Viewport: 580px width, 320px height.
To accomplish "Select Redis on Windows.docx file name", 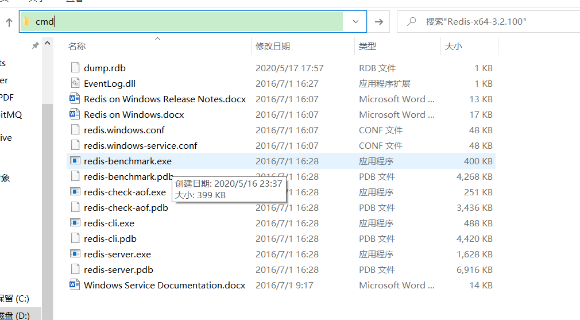I will [134, 115].
